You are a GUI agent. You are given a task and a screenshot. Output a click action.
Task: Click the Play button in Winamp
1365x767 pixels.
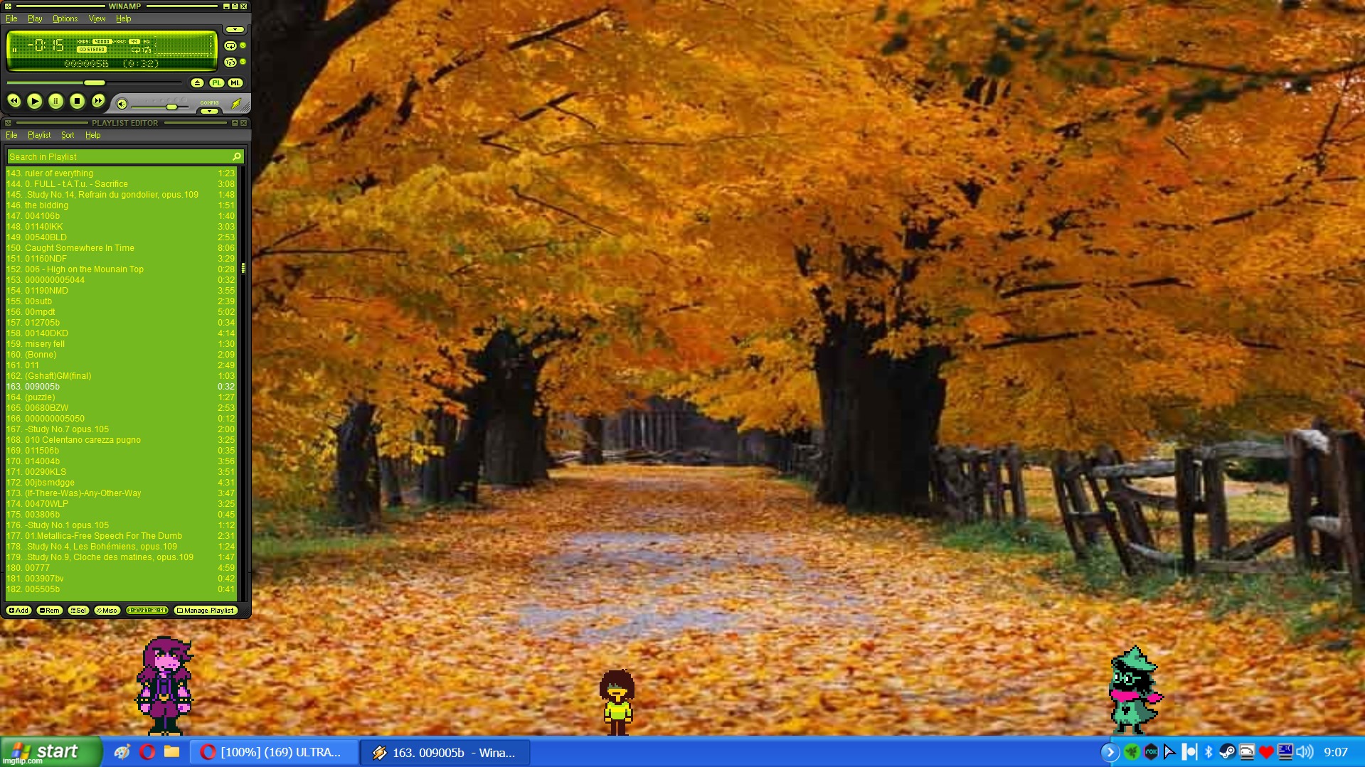point(34,102)
